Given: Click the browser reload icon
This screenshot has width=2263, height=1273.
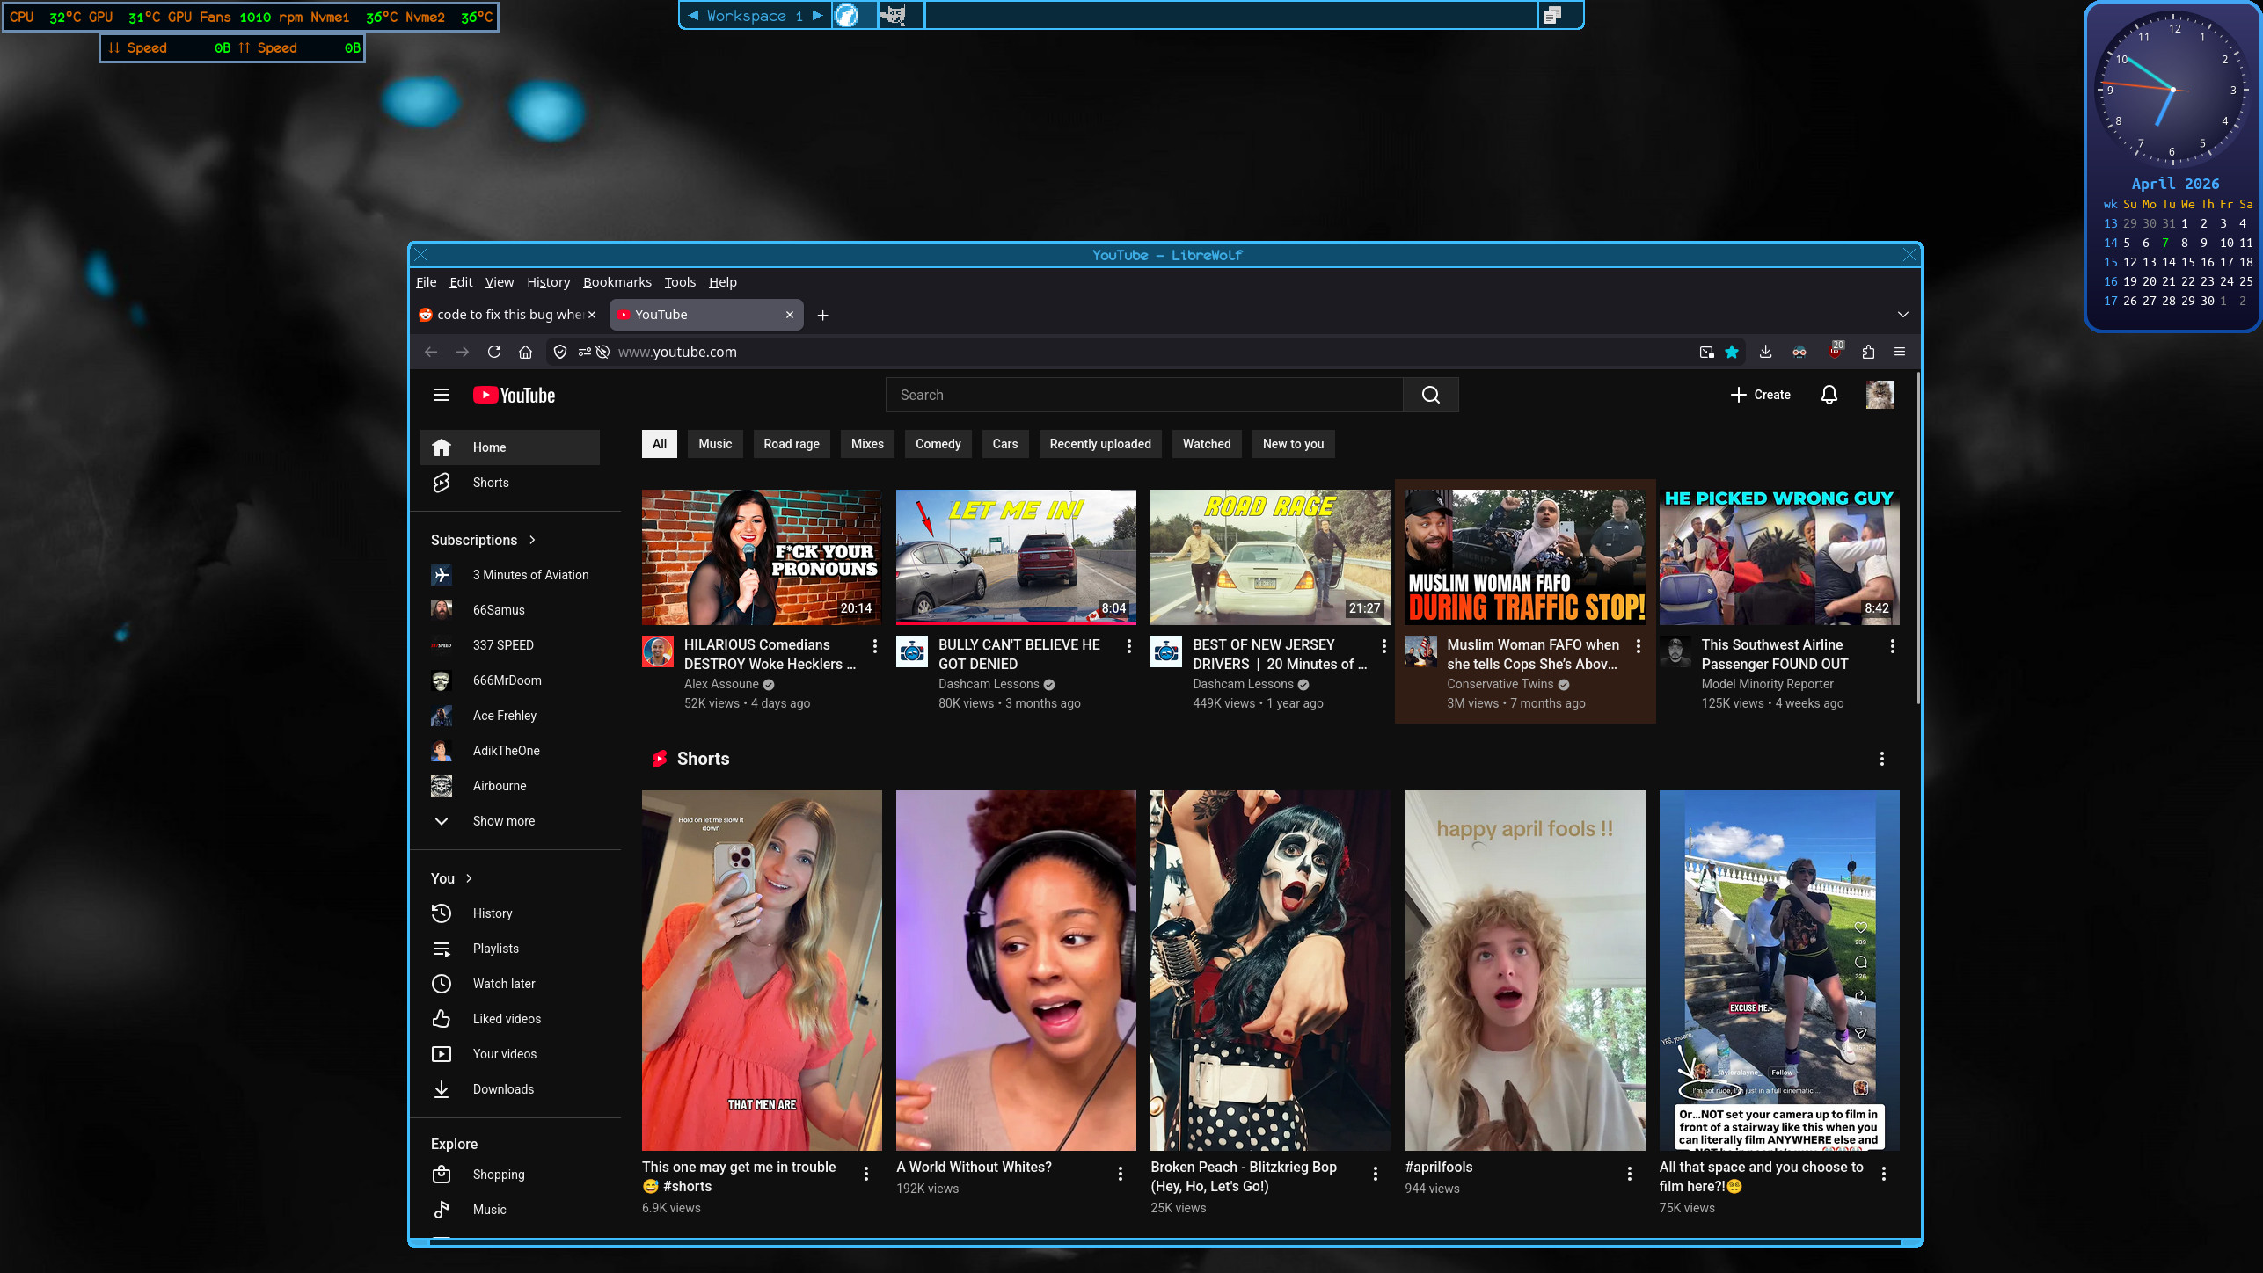Looking at the screenshot, I should (494, 352).
